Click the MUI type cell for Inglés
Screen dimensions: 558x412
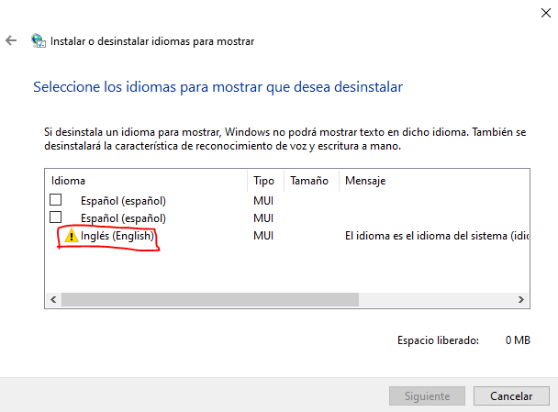click(x=263, y=236)
